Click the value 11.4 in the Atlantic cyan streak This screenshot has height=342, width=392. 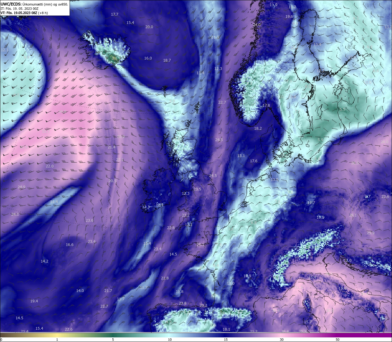click(x=54, y=202)
